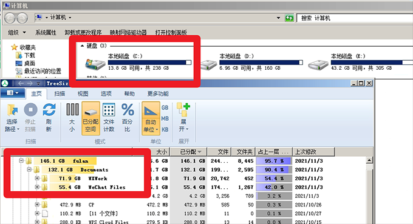Open the 组织 menu in Explorer
413x224 pixels.
click(17, 32)
